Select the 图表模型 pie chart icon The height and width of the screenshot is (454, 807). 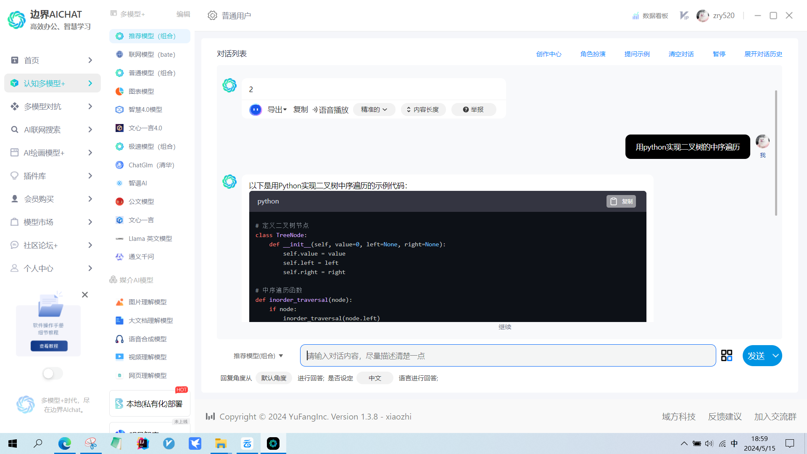pyautogui.click(x=119, y=91)
